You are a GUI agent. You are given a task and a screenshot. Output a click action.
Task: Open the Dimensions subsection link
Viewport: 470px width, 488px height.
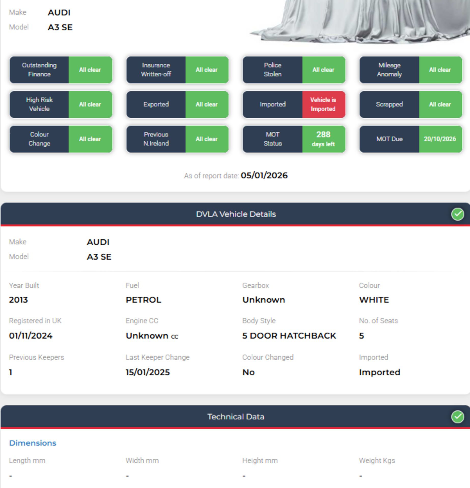coord(33,443)
